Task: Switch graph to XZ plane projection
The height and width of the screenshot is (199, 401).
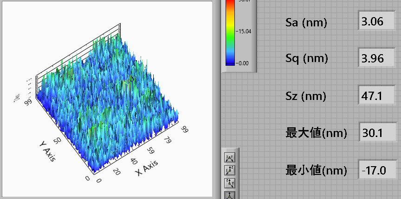Action: pyautogui.click(x=230, y=170)
